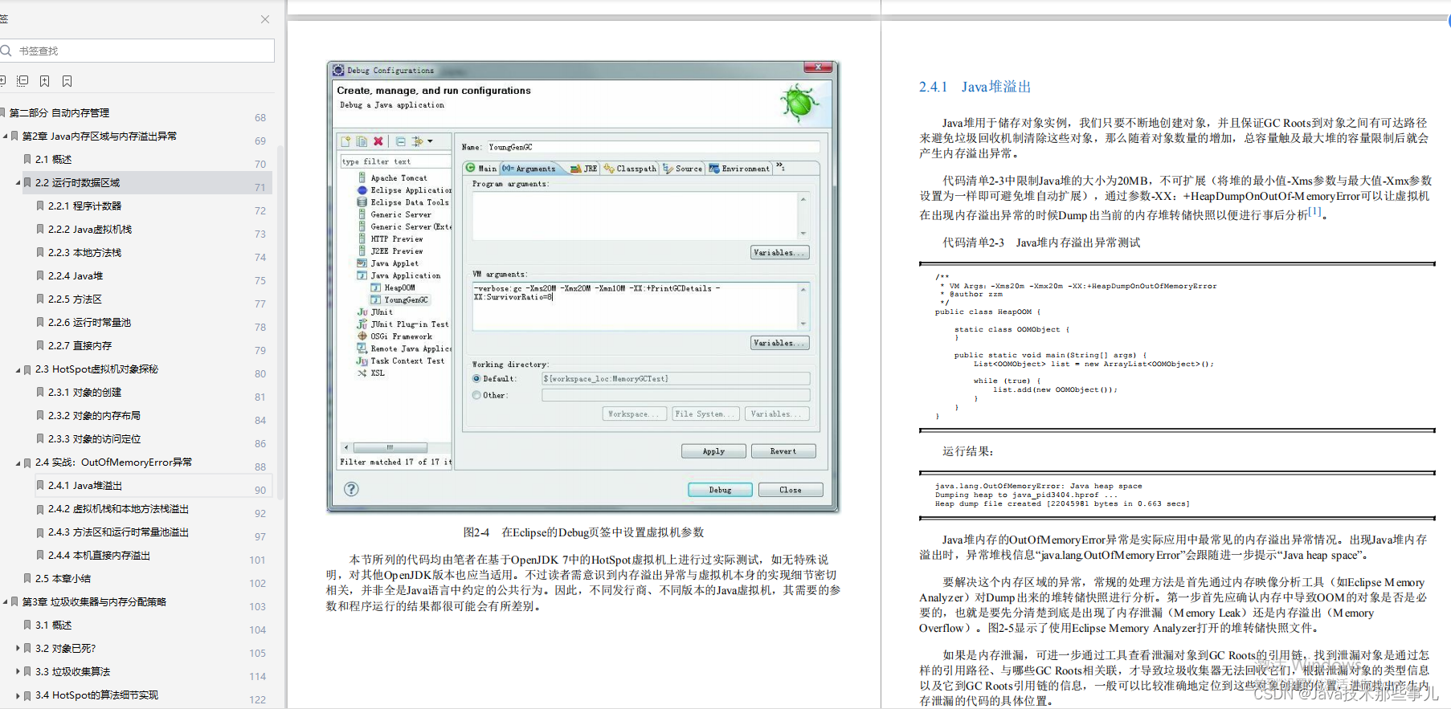
Task: Click the Apply button
Action: coord(713,451)
